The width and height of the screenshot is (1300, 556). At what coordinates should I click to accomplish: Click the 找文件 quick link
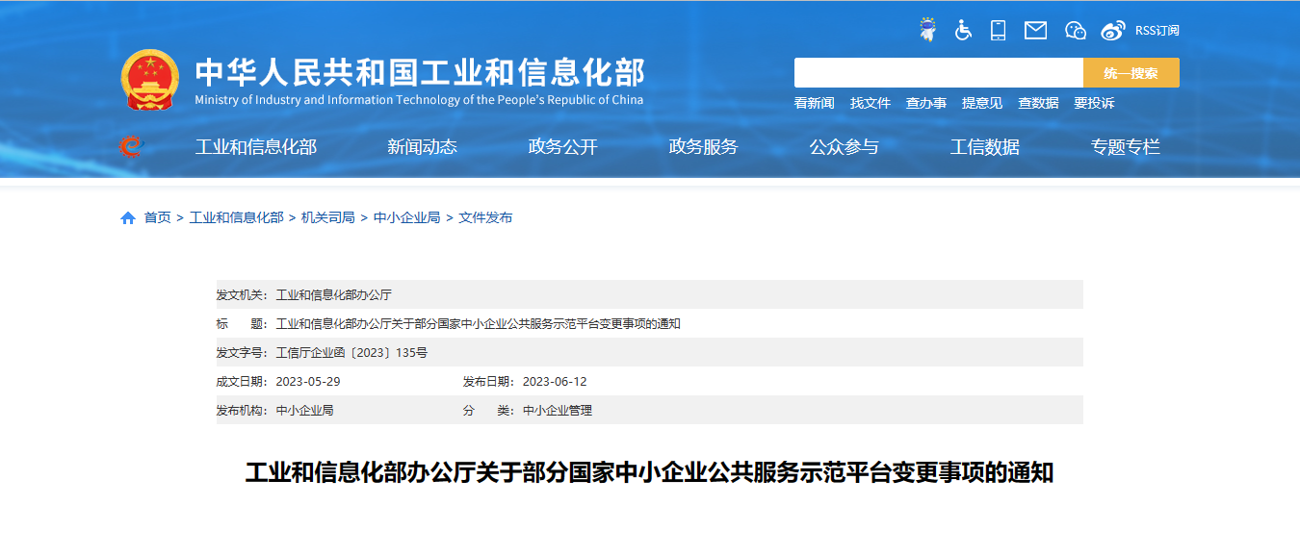pyautogui.click(x=870, y=103)
